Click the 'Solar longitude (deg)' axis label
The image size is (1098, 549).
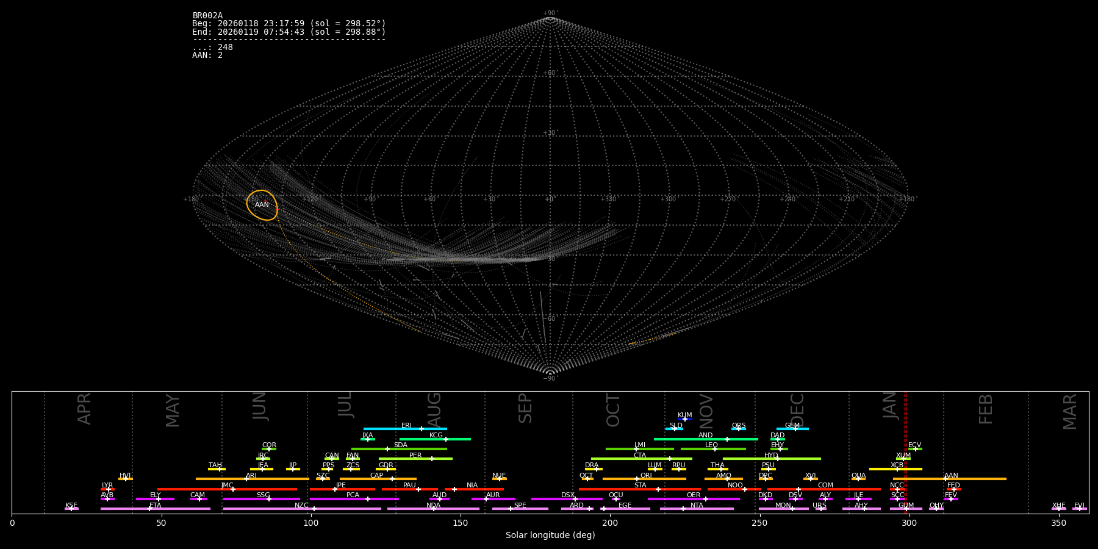coord(550,536)
